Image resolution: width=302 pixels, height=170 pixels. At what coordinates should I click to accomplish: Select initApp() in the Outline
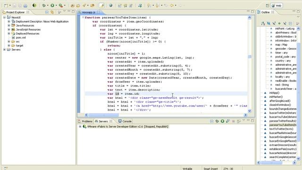pyautogui.click(x=274, y=93)
